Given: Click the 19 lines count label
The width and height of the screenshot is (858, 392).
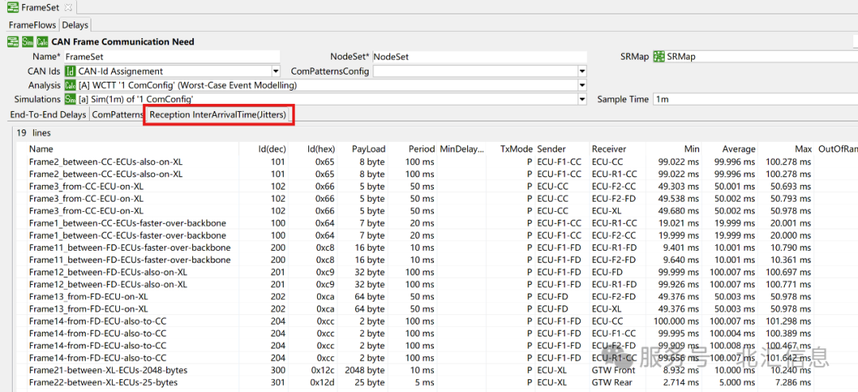Looking at the screenshot, I should [x=33, y=133].
